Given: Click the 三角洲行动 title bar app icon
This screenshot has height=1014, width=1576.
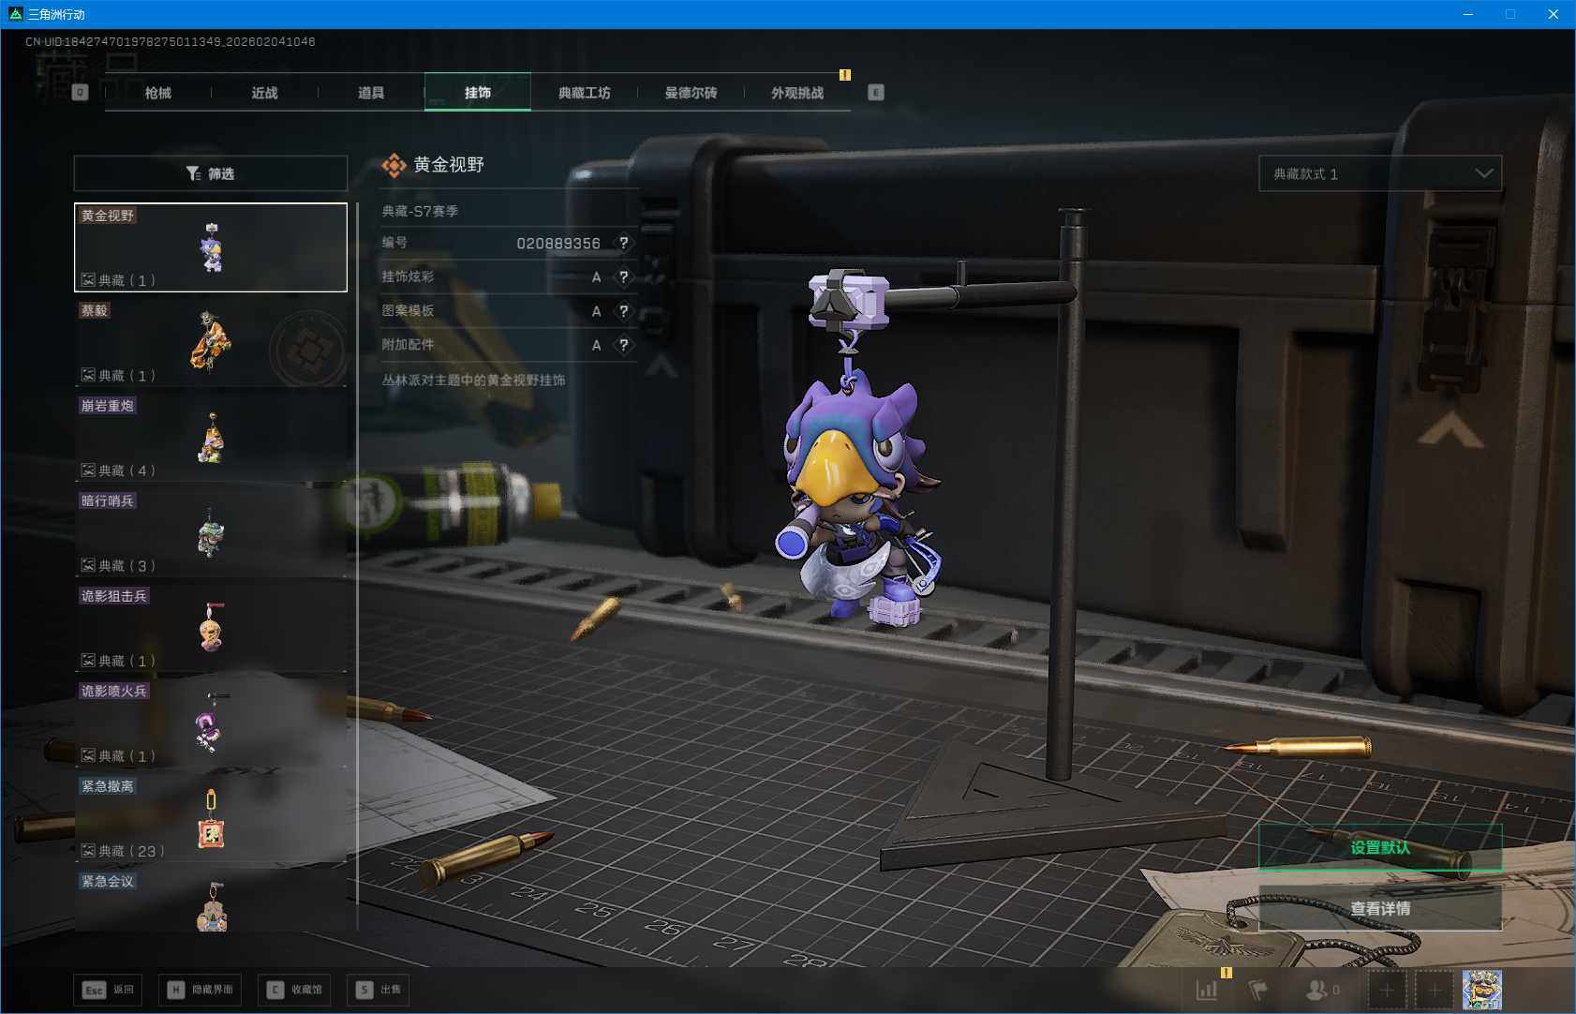Looking at the screenshot, I should 15,14.
